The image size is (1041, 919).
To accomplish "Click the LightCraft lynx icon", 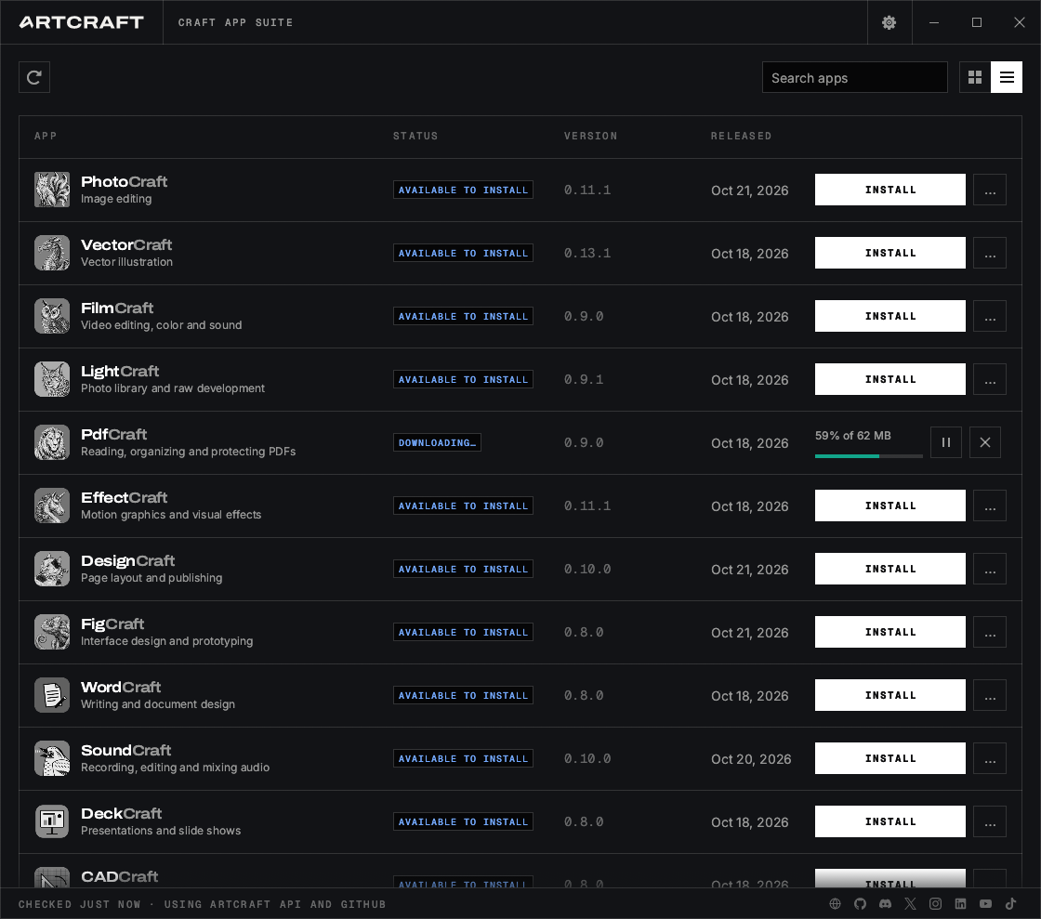I will coord(52,379).
